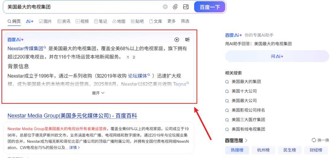Switch to the 图片 tab
Image resolution: width=334 pixels, height=158 pixels.
click(x=45, y=21)
